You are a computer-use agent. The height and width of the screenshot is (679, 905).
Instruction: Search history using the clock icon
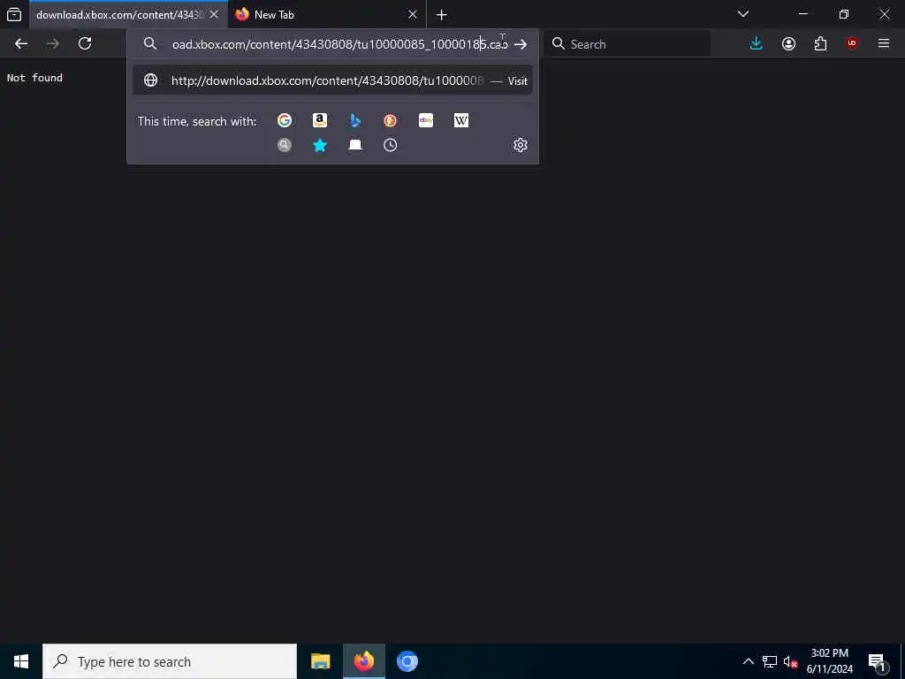(x=390, y=145)
